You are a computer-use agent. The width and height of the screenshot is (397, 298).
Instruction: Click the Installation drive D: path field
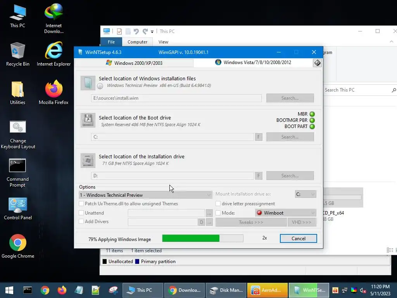[173, 176]
